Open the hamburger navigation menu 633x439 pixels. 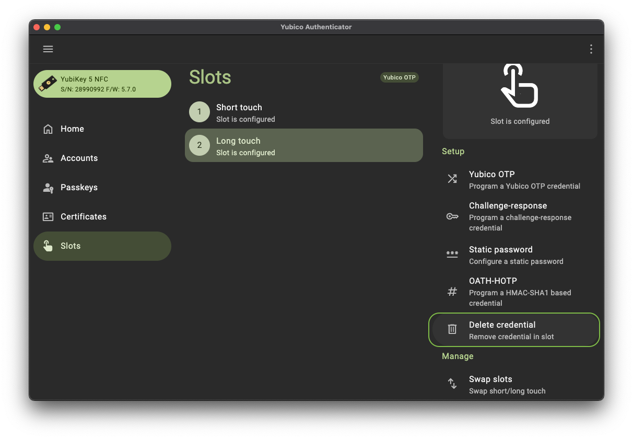48,49
